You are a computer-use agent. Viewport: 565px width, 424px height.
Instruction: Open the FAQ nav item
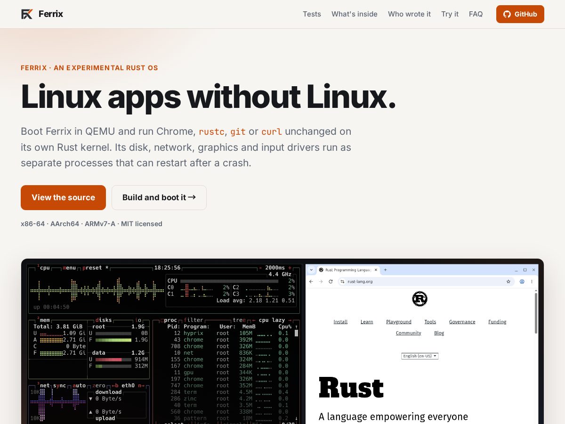(x=476, y=14)
